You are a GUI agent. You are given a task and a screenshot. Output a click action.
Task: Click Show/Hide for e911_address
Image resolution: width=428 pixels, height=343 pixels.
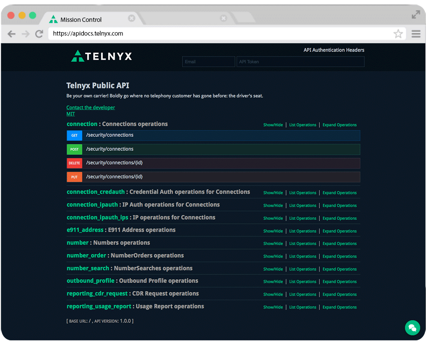273,231
